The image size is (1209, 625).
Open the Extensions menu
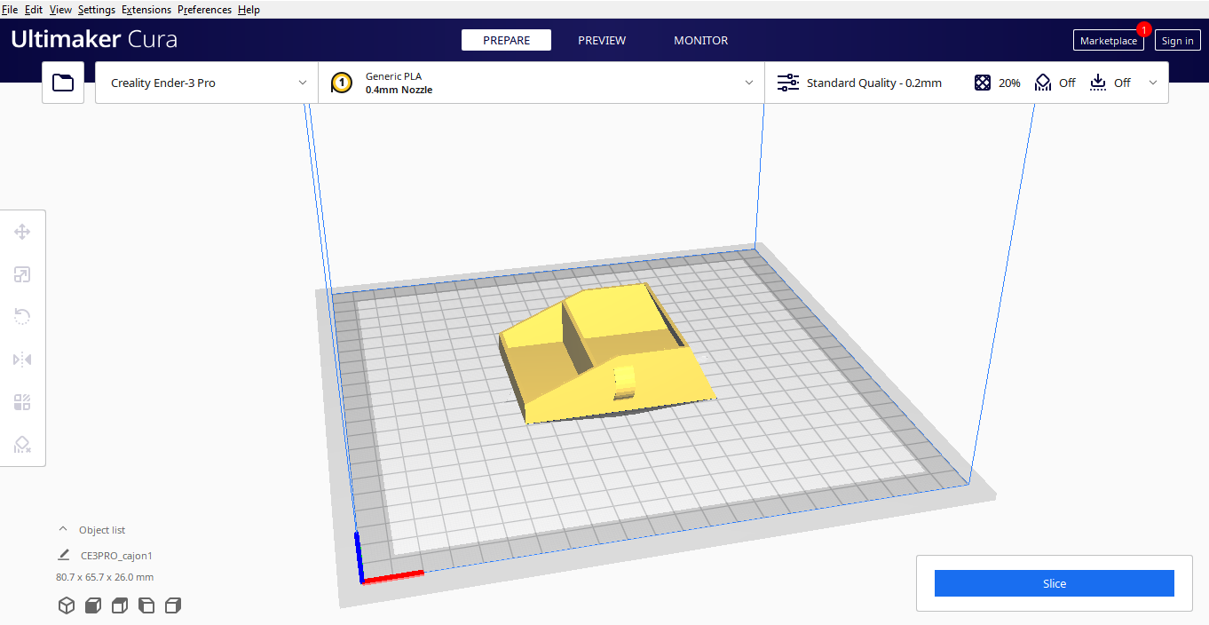[x=146, y=10]
